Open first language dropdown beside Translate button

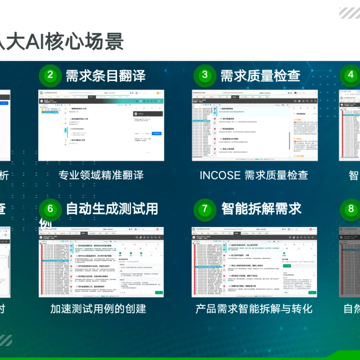(137, 133)
